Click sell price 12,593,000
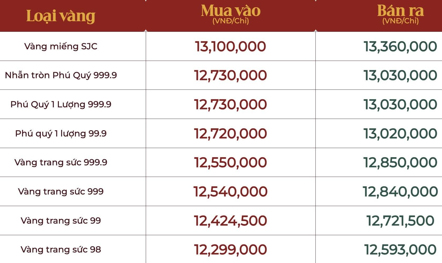442x263 pixels. point(400,250)
